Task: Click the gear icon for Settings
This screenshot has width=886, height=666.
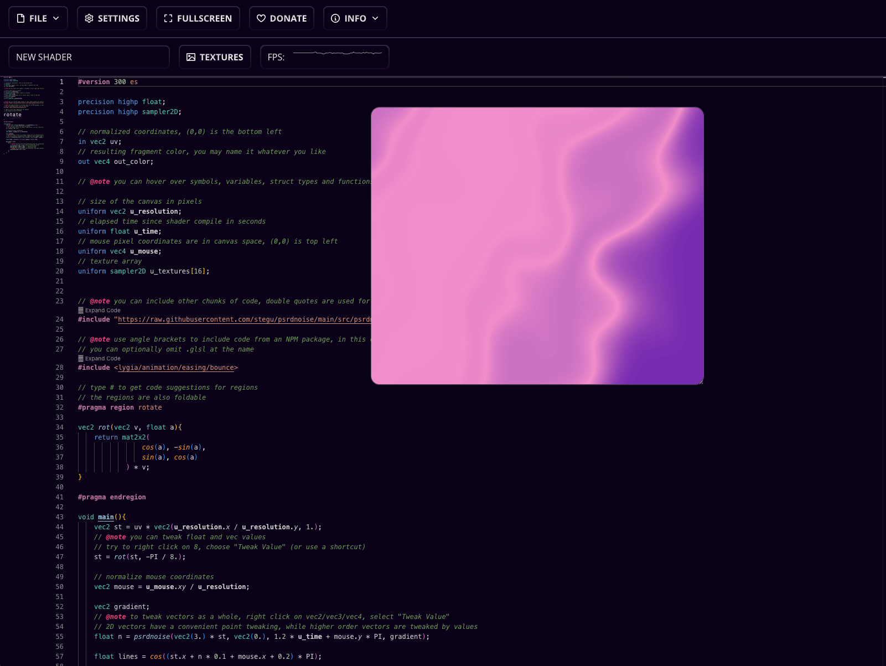Action: click(x=89, y=18)
